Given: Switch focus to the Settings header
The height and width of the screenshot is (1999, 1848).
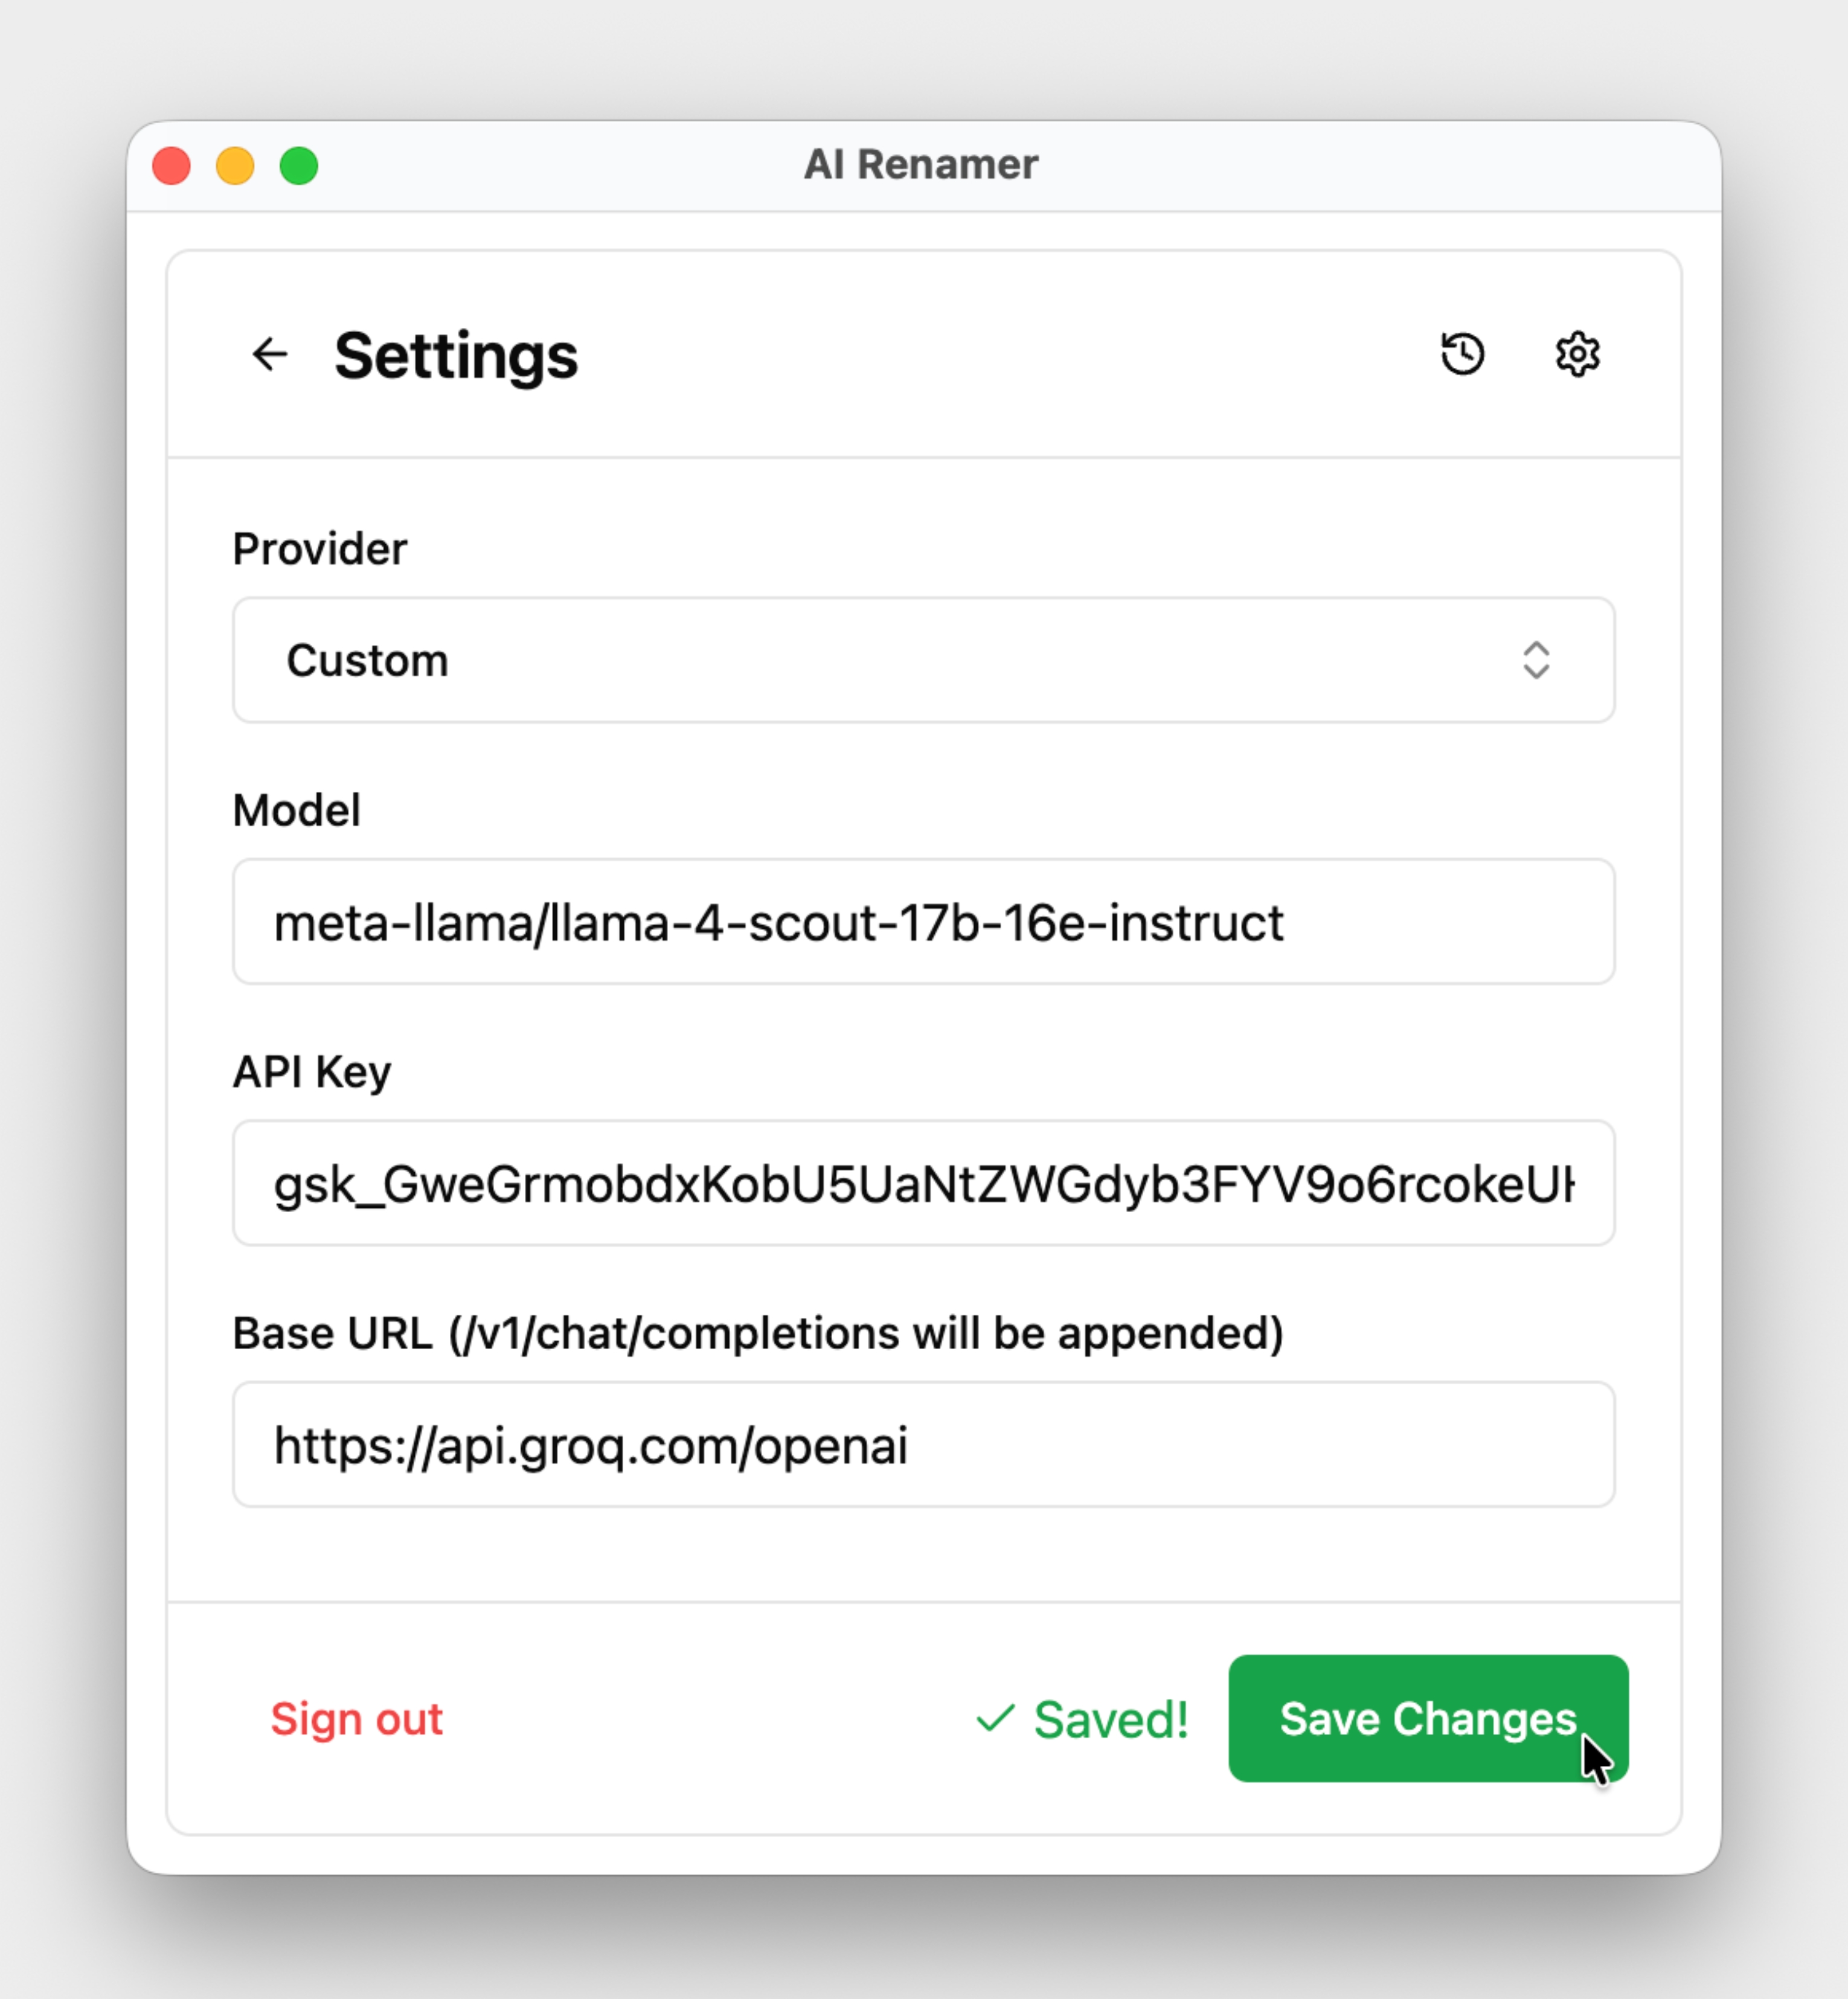Looking at the screenshot, I should click(456, 356).
